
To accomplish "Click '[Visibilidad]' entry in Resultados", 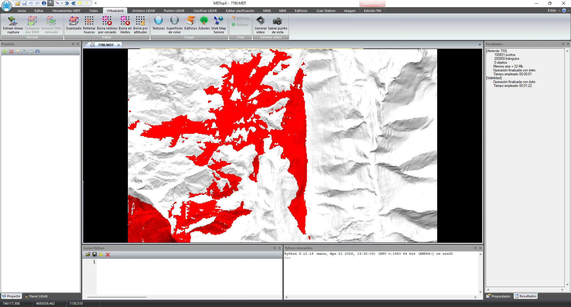I will [494, 78].
